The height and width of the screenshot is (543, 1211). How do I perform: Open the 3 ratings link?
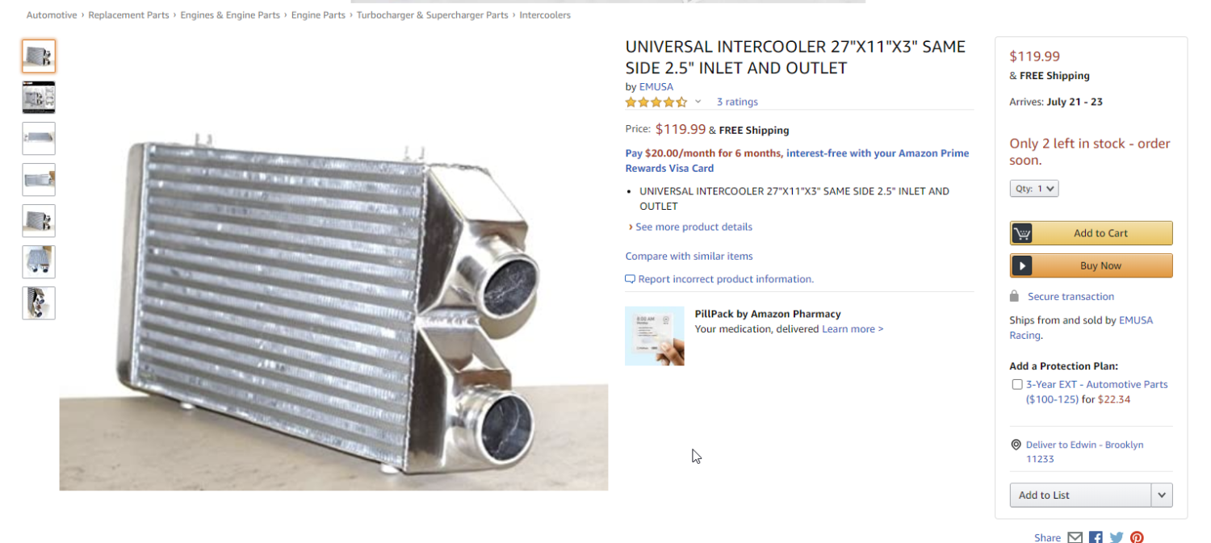coord(737,102)
